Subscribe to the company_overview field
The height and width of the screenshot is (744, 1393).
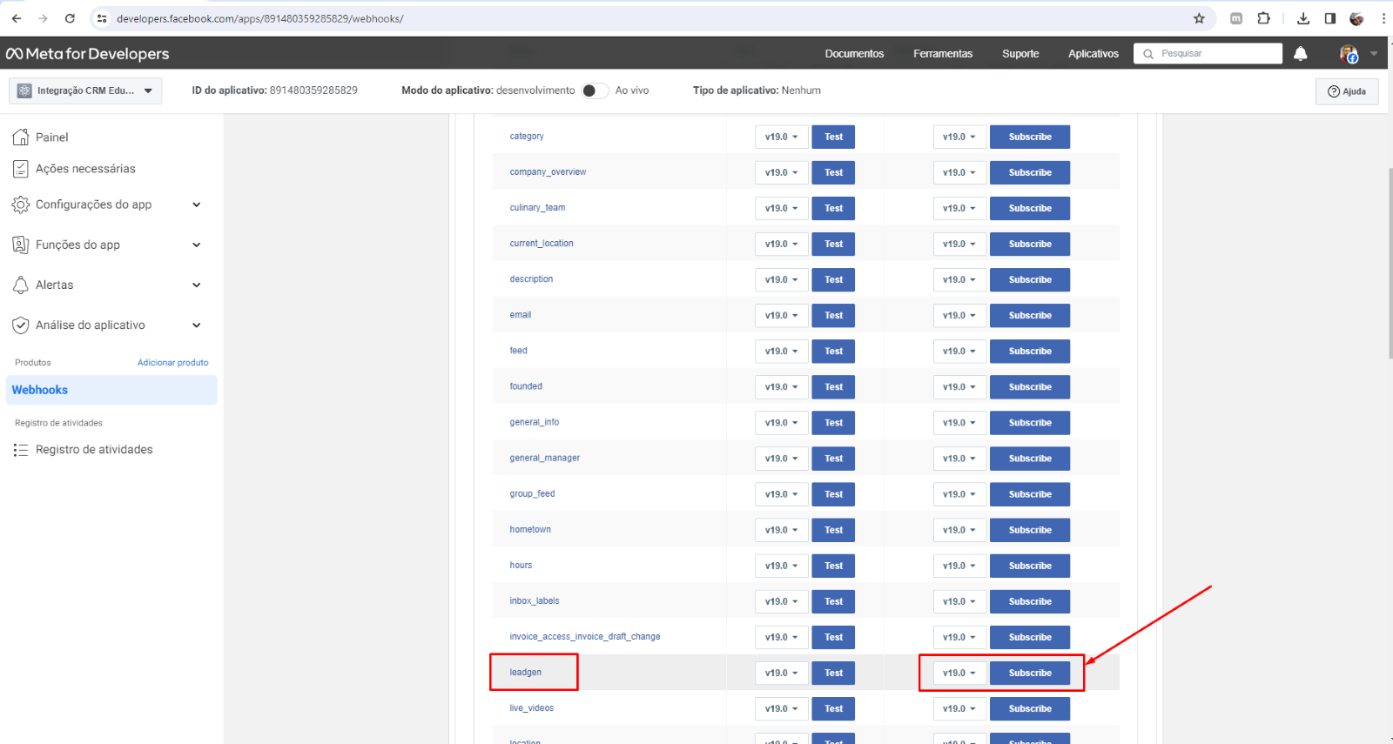click(x=1030, y=172)
